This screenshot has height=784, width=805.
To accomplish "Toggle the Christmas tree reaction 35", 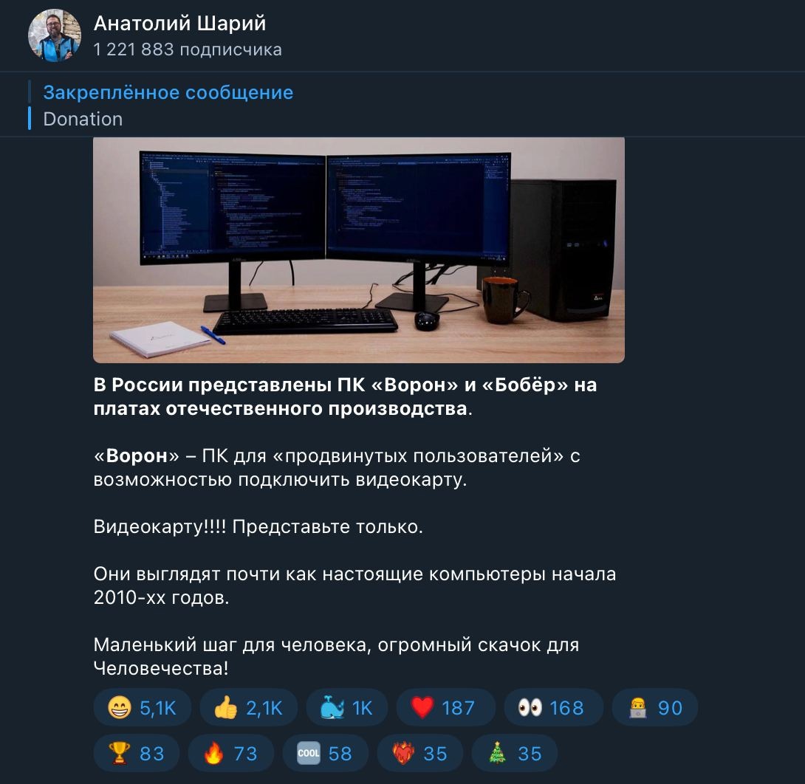I will tap(514, 753).
